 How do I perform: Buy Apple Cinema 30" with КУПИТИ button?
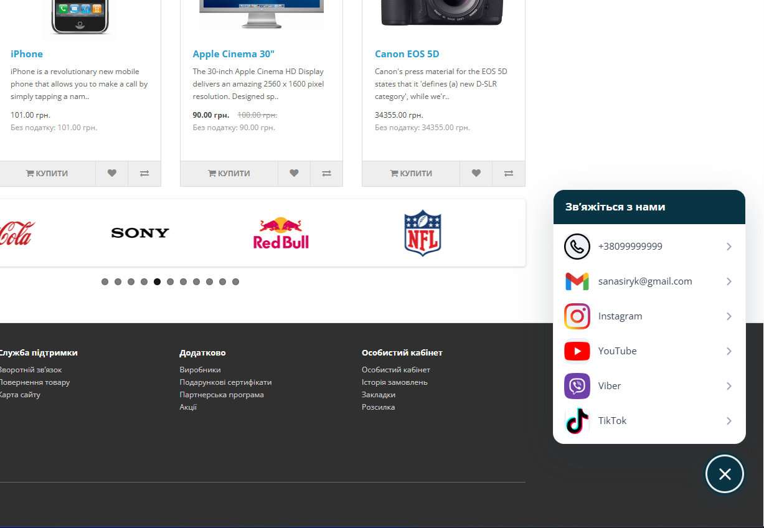pos(229,174)
